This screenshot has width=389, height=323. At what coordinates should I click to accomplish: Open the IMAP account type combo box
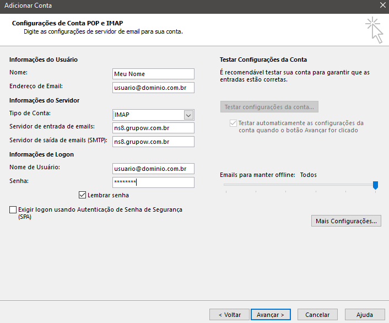pos(153,115)
